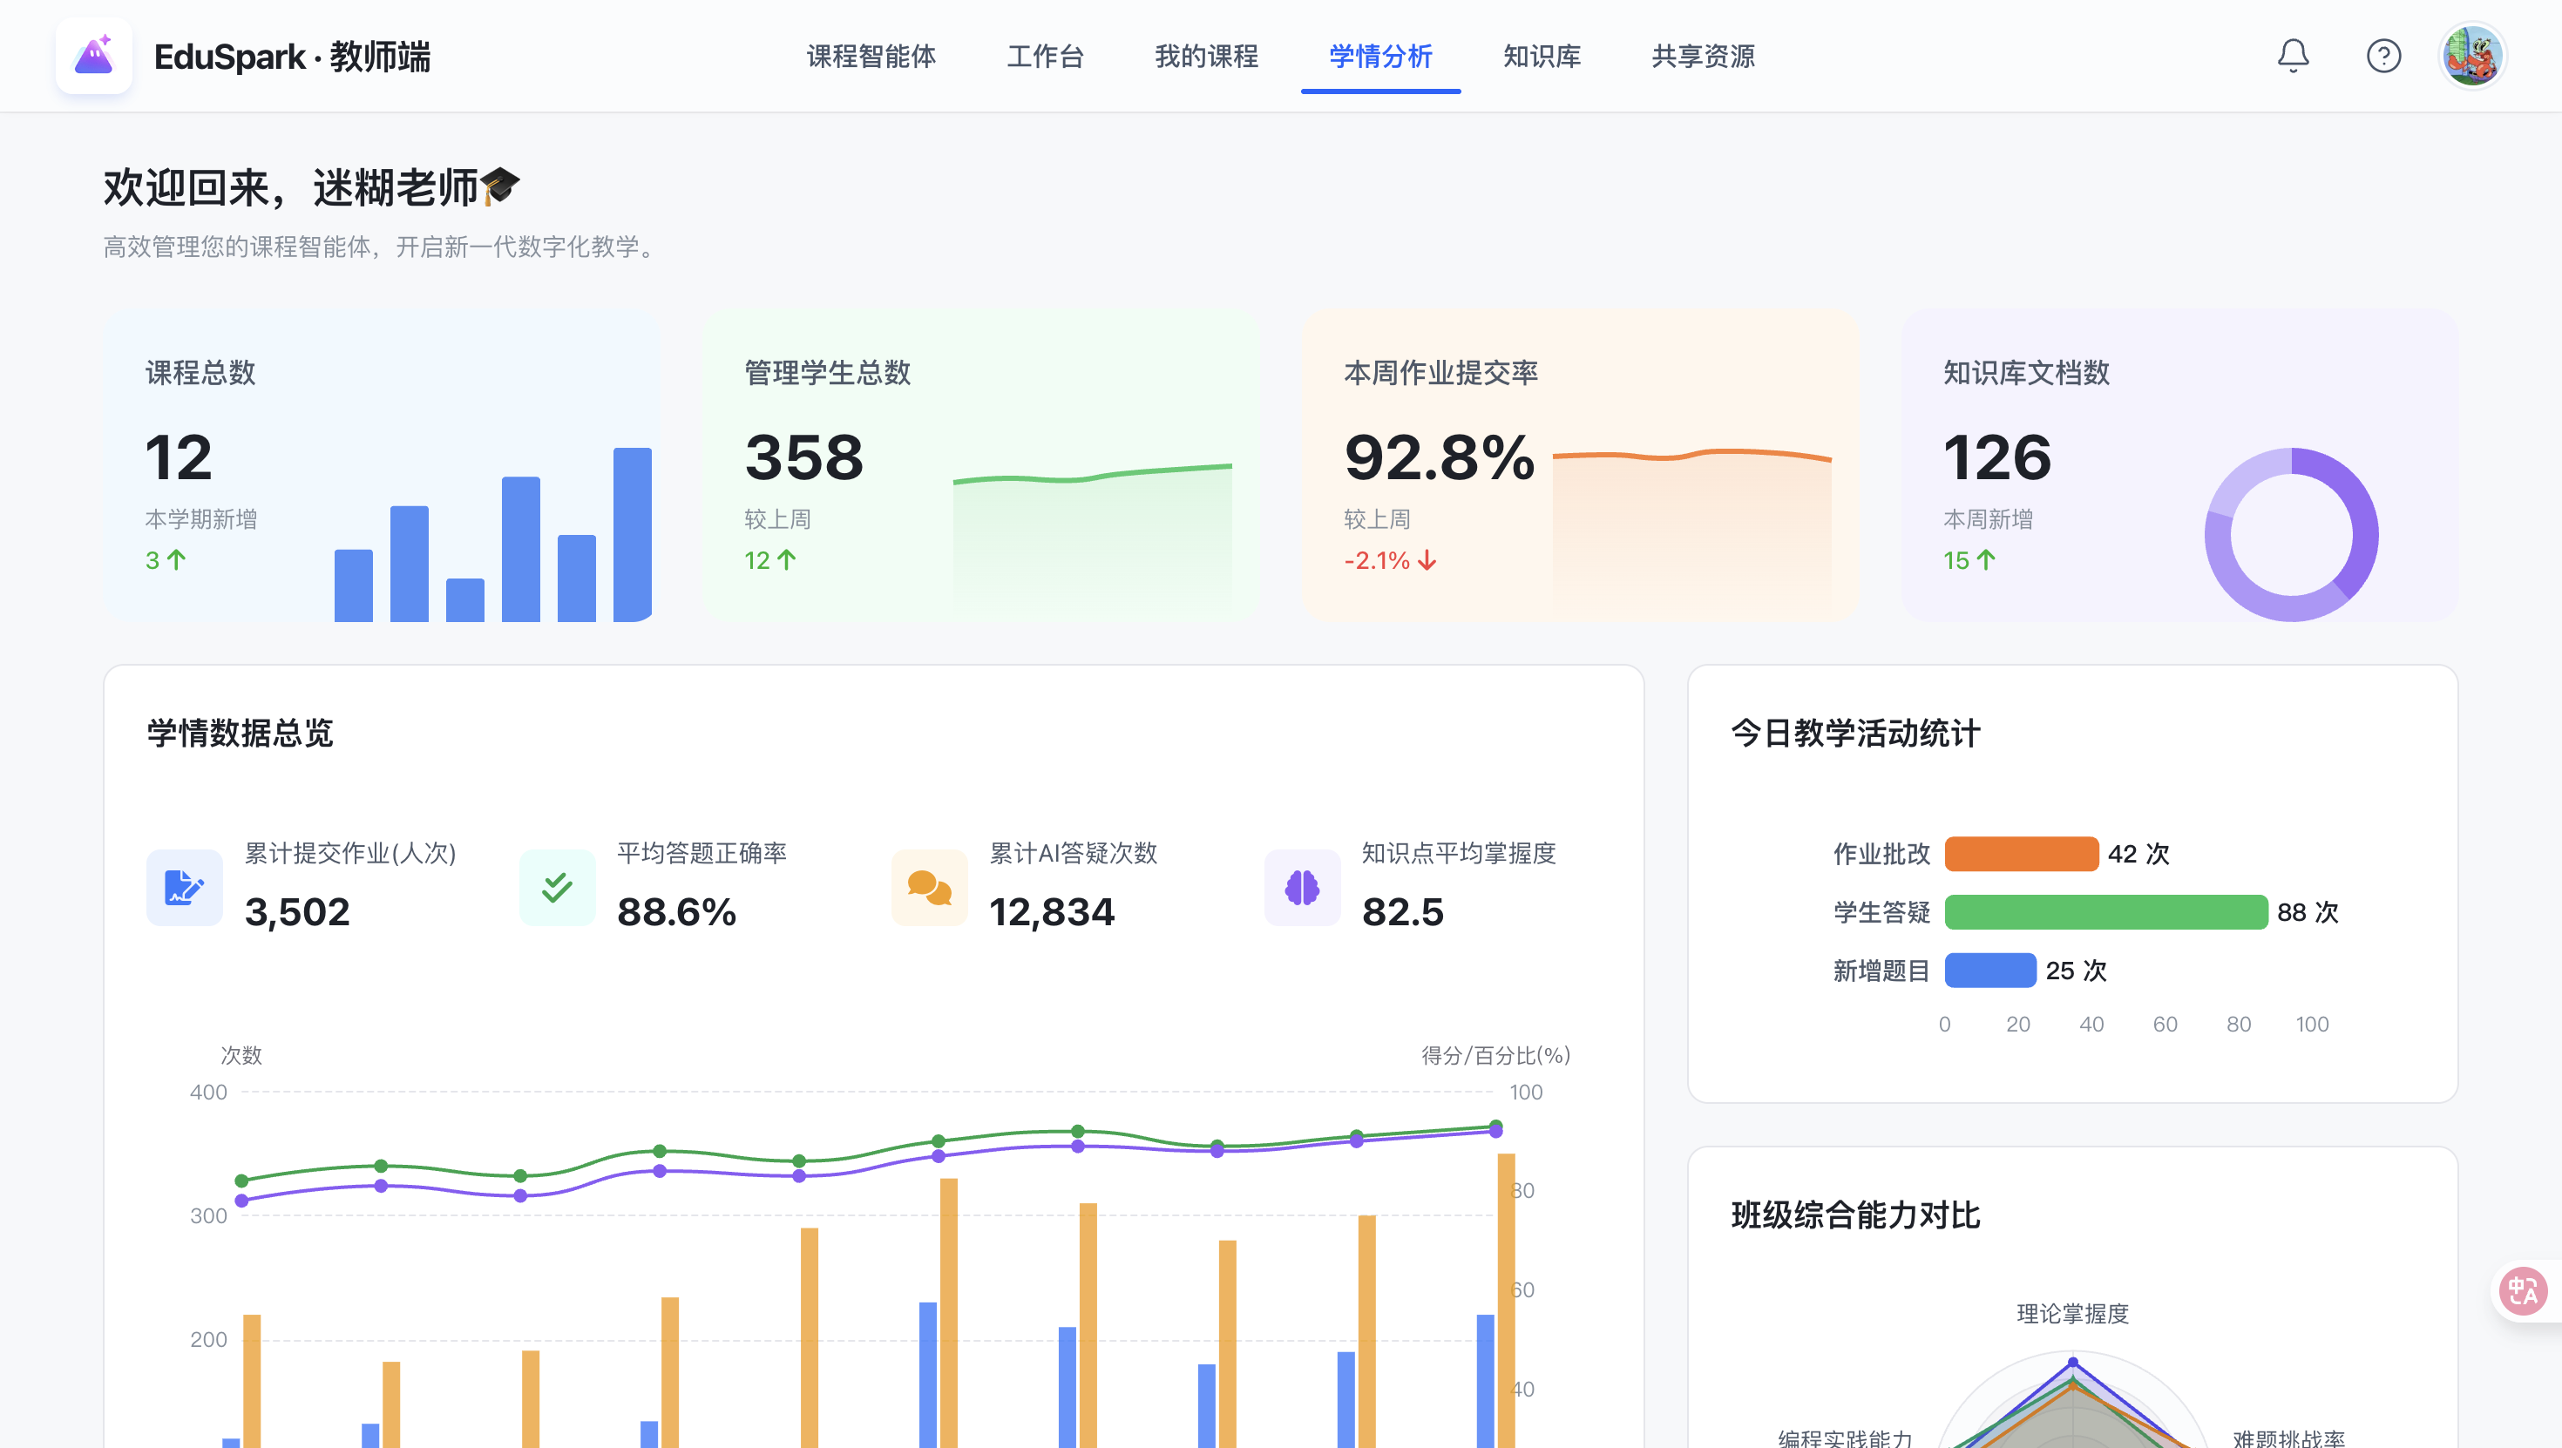Click the purple donut chart

click(2292, 534)
